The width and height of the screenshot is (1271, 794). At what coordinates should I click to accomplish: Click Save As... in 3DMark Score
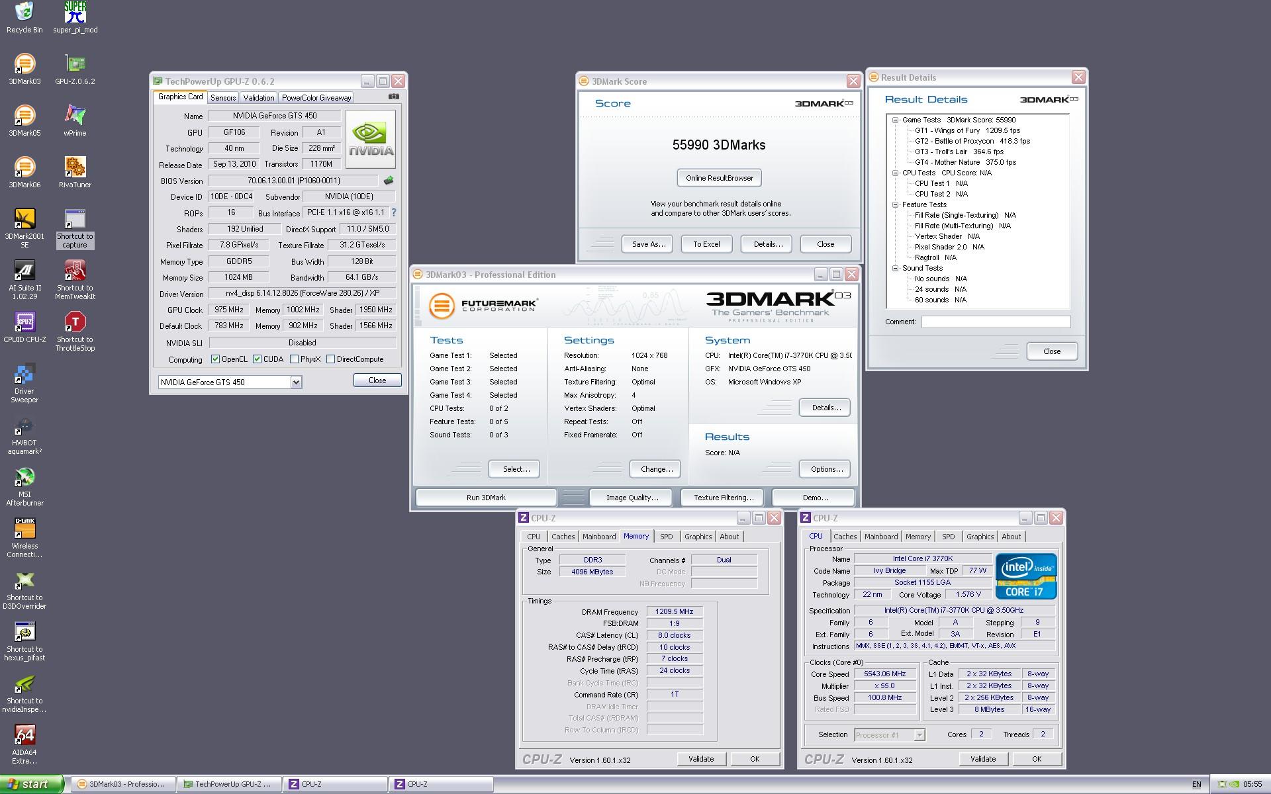[x=648, y=244]
